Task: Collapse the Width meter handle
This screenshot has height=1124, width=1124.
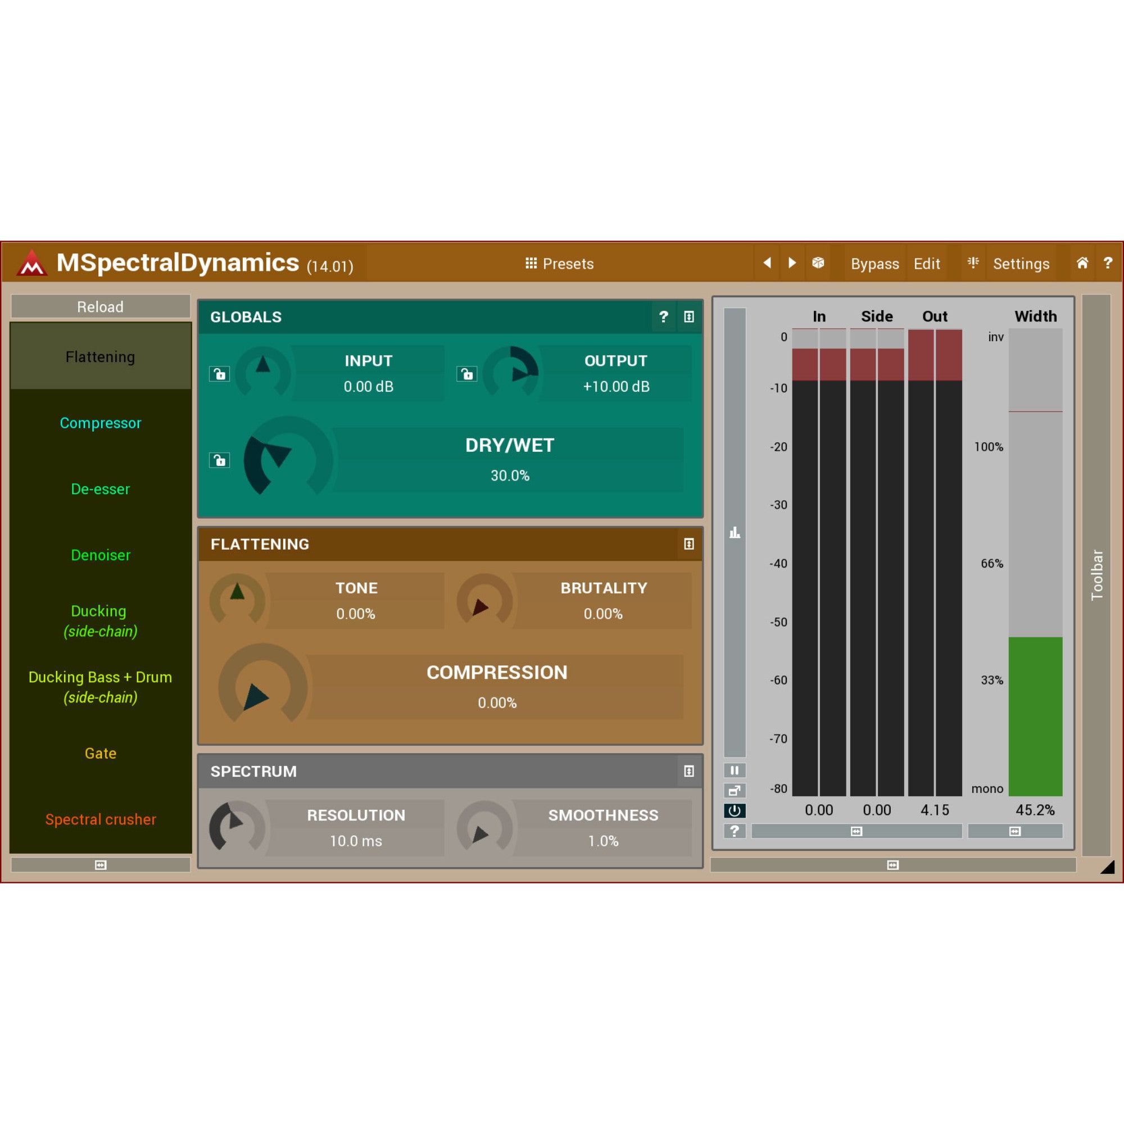Action: point(1015,831)
